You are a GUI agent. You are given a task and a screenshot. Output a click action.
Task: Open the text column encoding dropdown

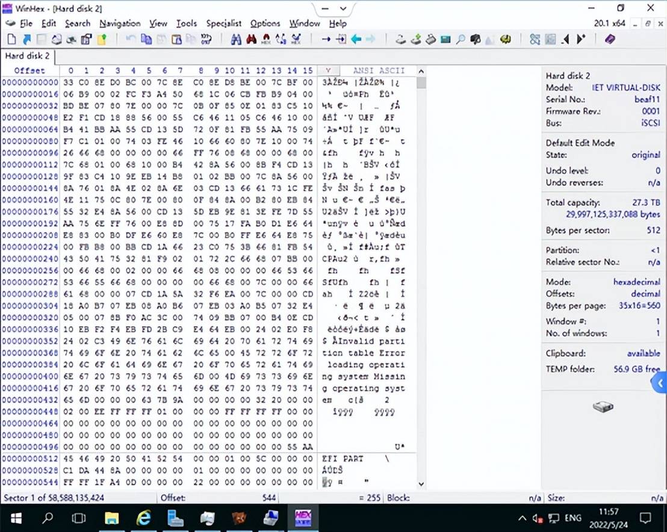[x=328, y=70]
